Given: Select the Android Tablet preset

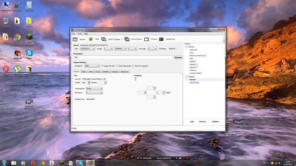Looking at the screenshot, I should (195, 73).
